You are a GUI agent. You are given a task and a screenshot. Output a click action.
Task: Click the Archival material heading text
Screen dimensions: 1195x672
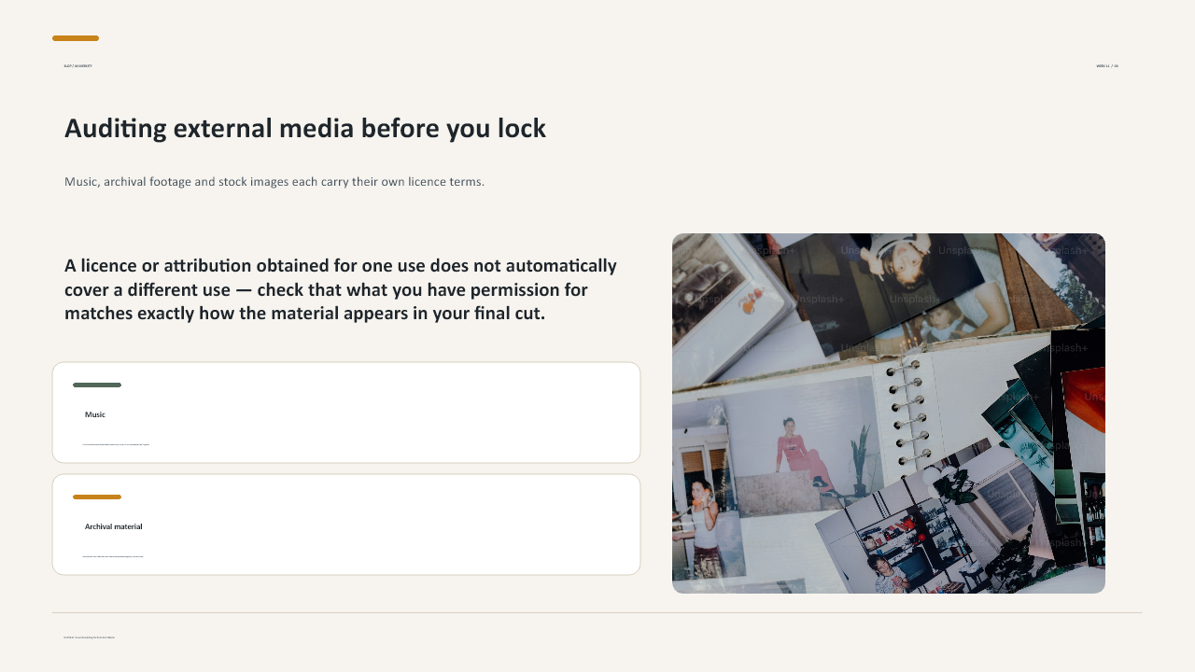click(114, 526)
